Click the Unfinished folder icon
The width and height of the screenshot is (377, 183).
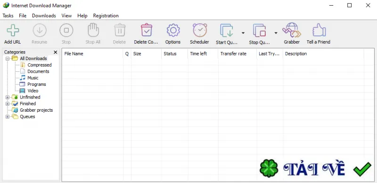15,97
